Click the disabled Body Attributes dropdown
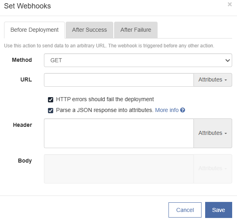Image resolution: width=237 pixels, height=224 pixels. 213,169
